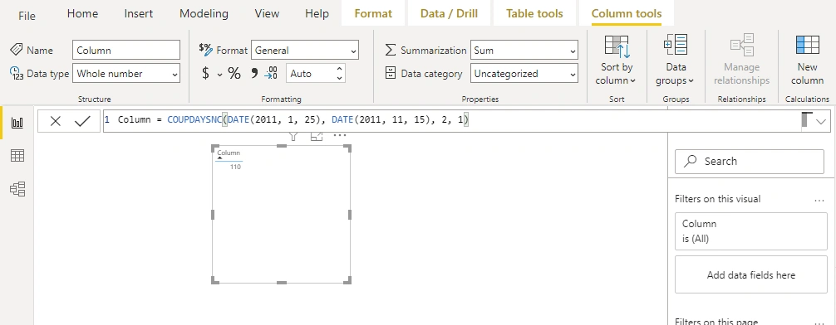The width and height of the screenshot is (836, 325).
Task: Select the Table tools tab
Action: [534, 14]
